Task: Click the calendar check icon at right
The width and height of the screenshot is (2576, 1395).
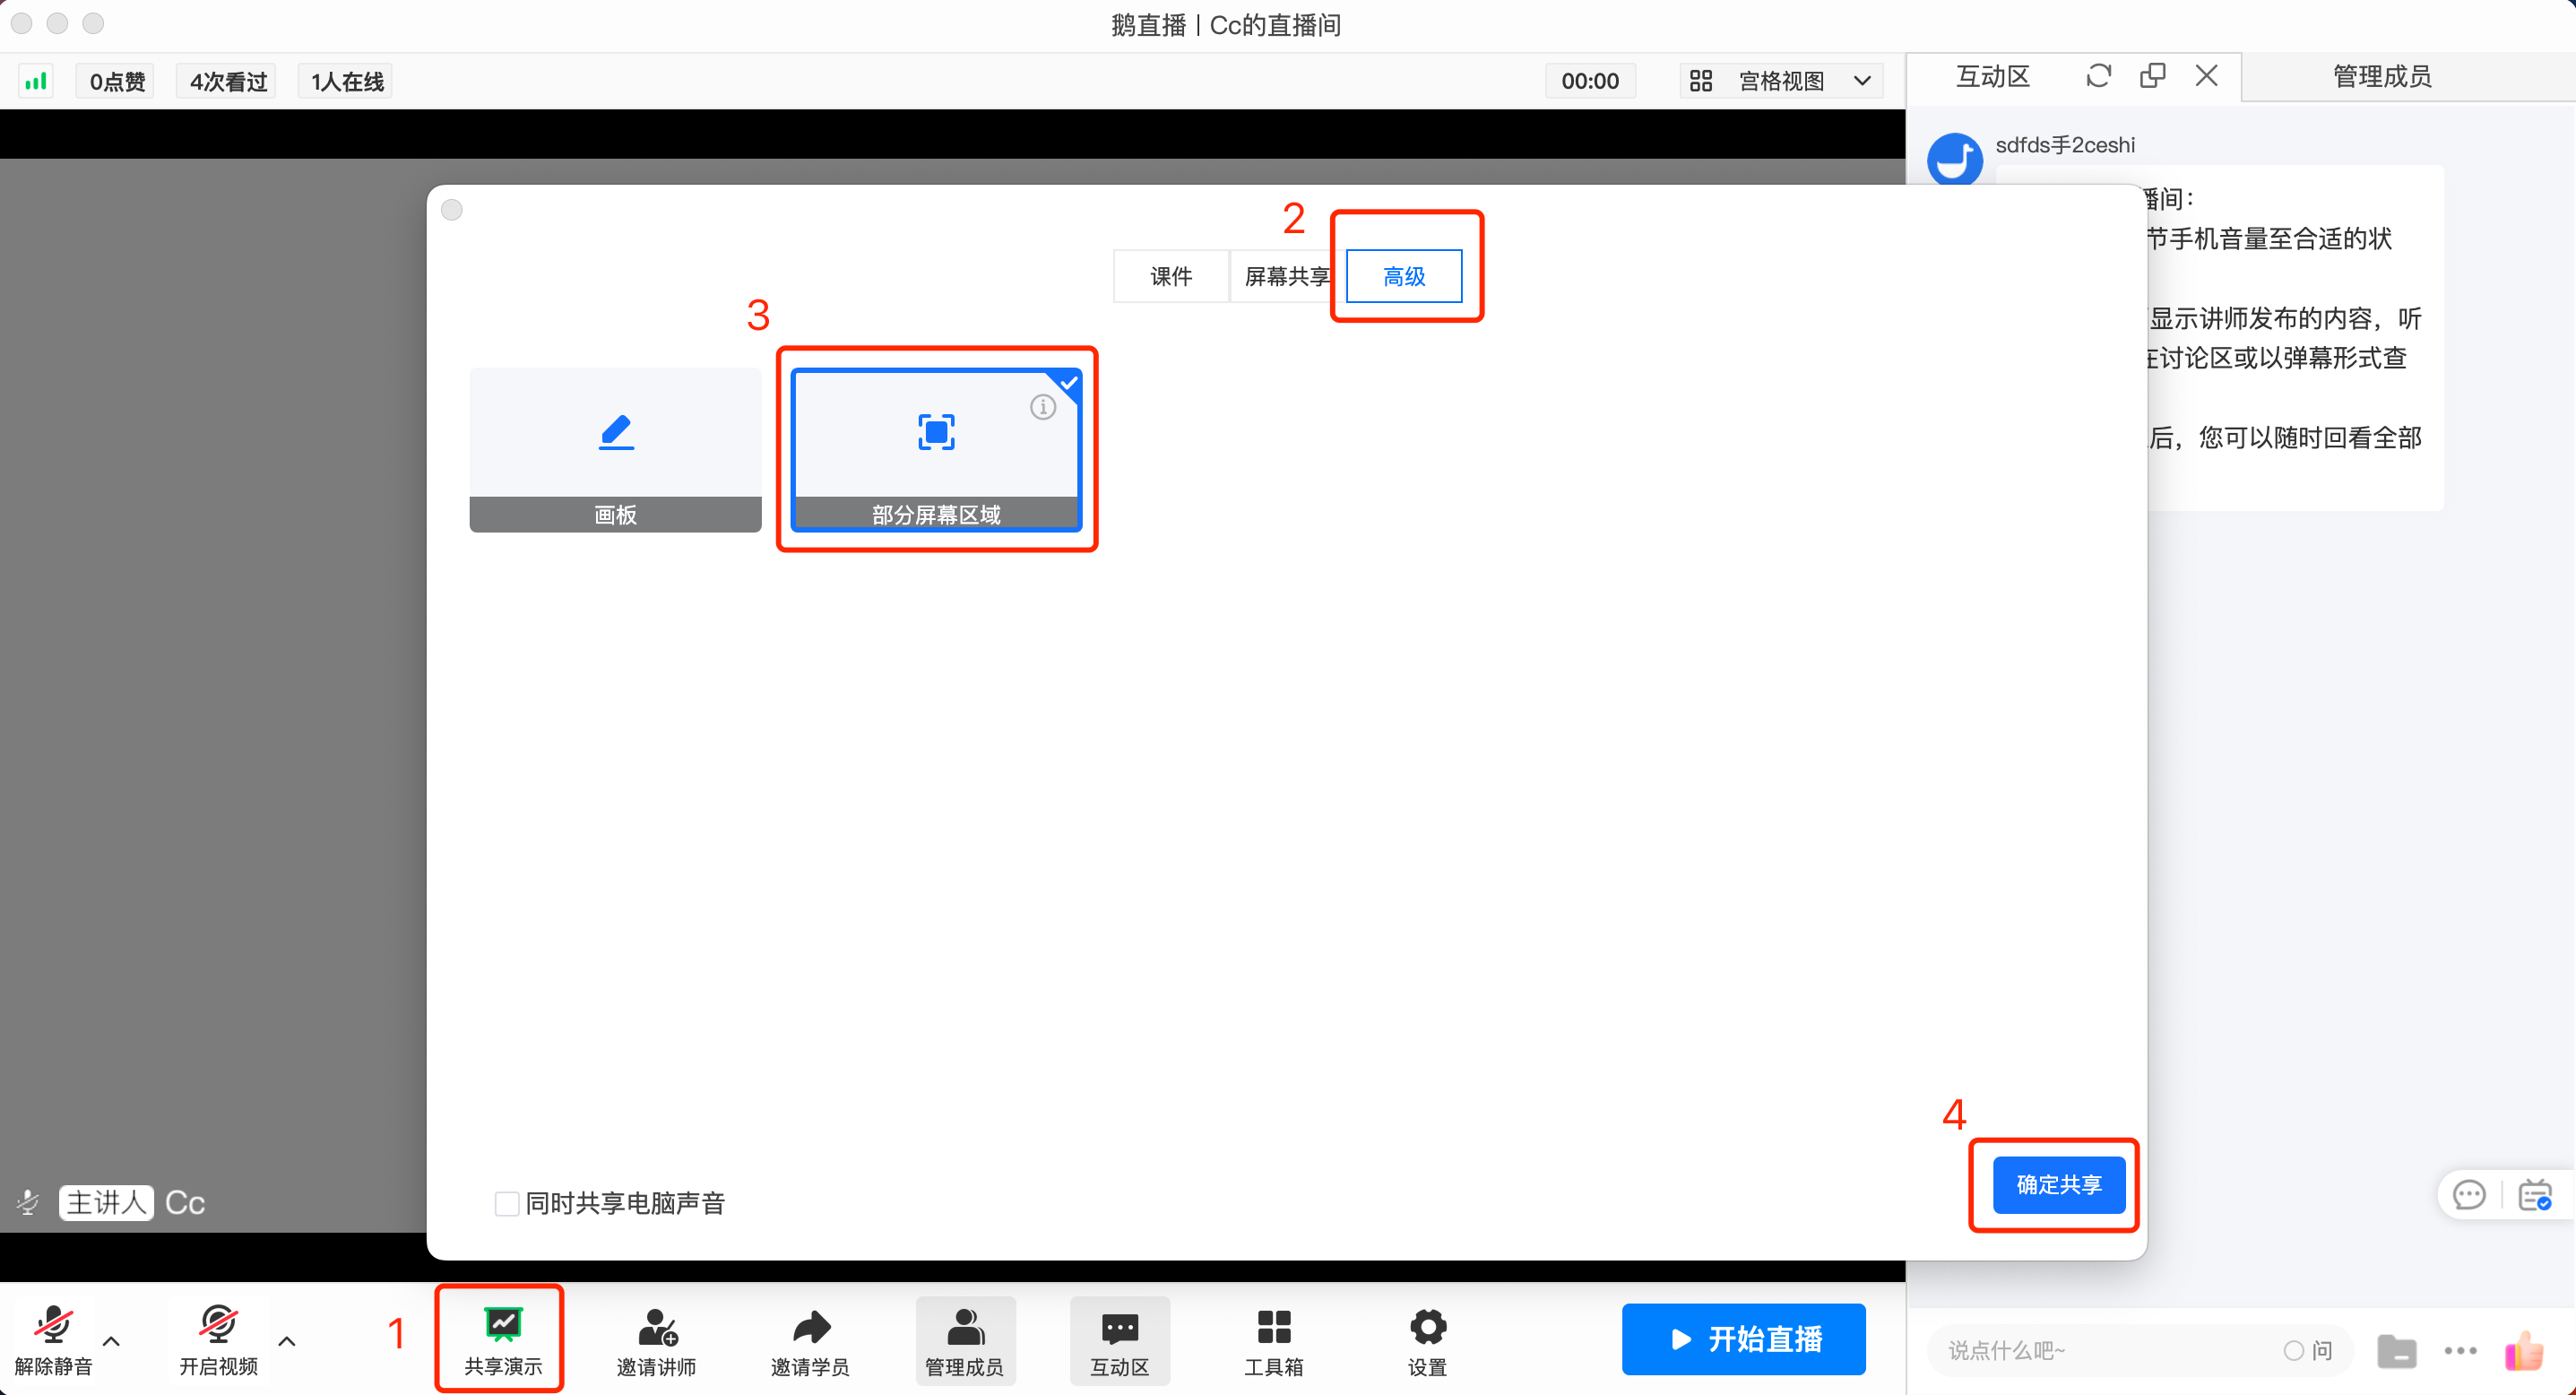Action: [x=2534, y=1194]
